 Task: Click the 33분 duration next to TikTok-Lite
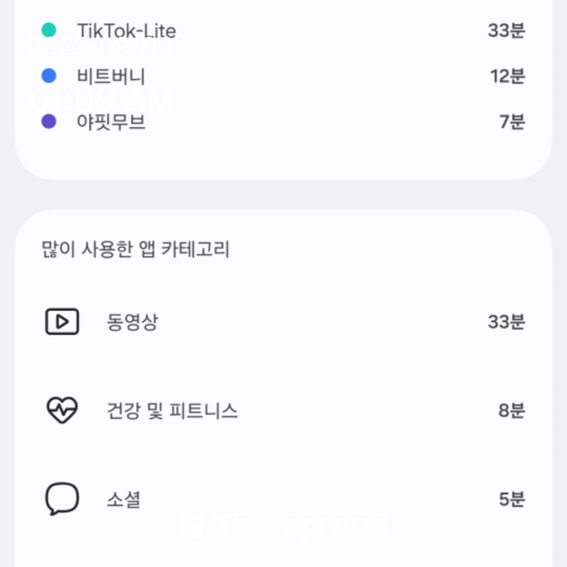(506, 30)
